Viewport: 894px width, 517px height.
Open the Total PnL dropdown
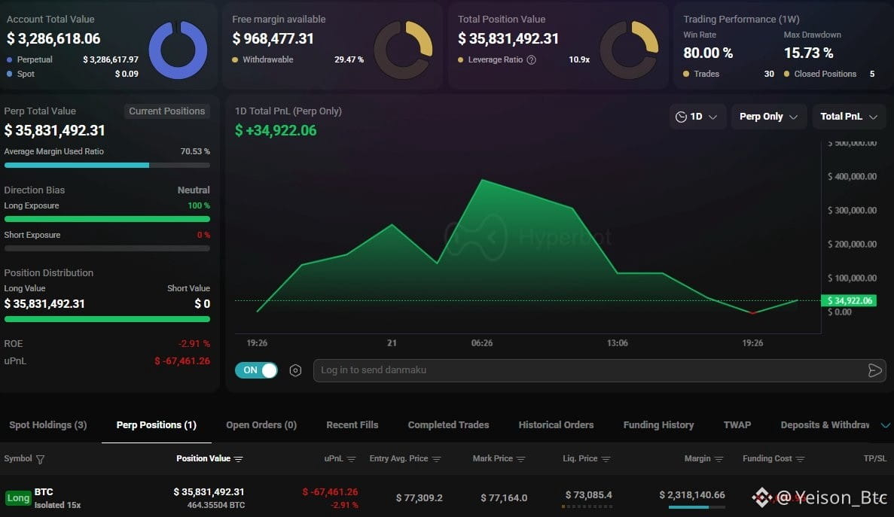(x=849, y=117)
